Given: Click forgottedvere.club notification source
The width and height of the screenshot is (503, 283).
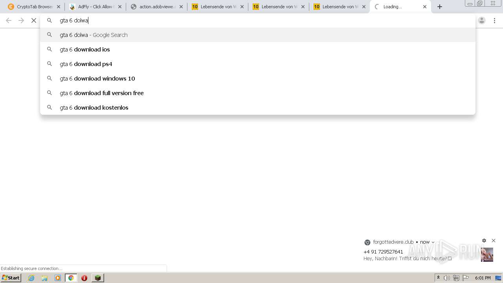Looking at the screenshot, I should pos(393,242).
